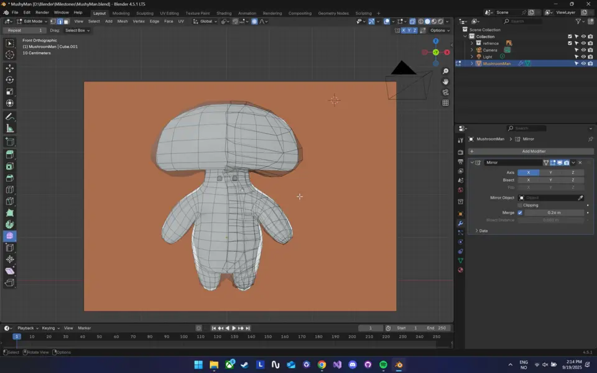Click the viewport zoom magnifier gizmo
This screenshot has width=597, height=373.
point(445,71)
